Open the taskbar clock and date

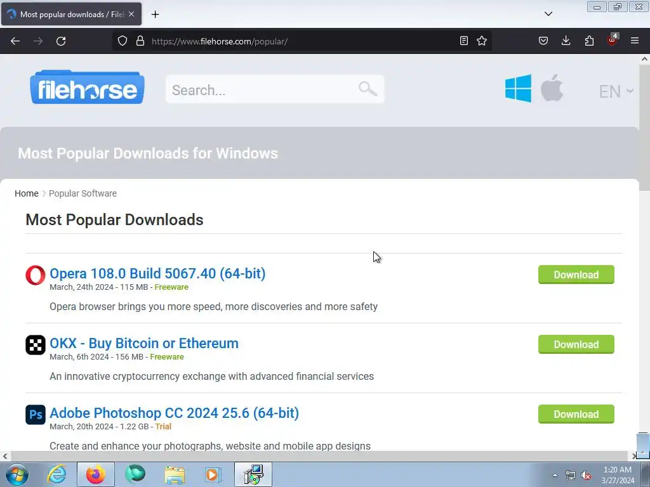coord(618,475)
